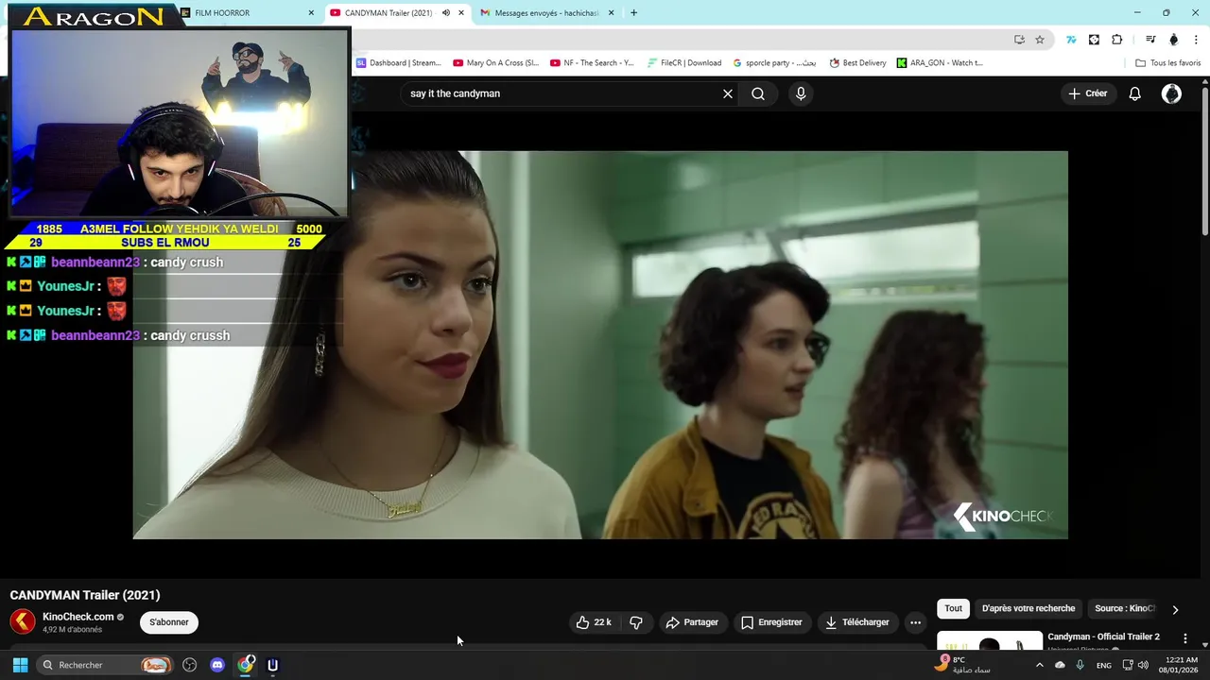The height and width of the screenshot is (680, 1210).
Task: Click the video player to pause
Action: pos(600,345)
